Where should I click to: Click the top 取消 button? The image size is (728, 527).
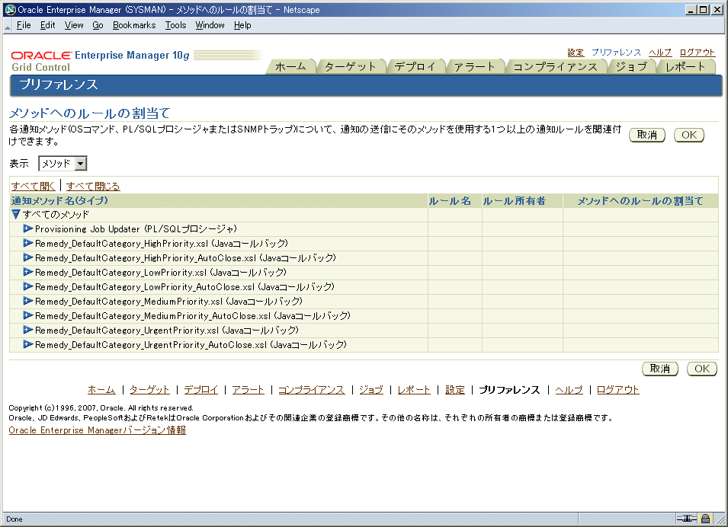(646, 135)
